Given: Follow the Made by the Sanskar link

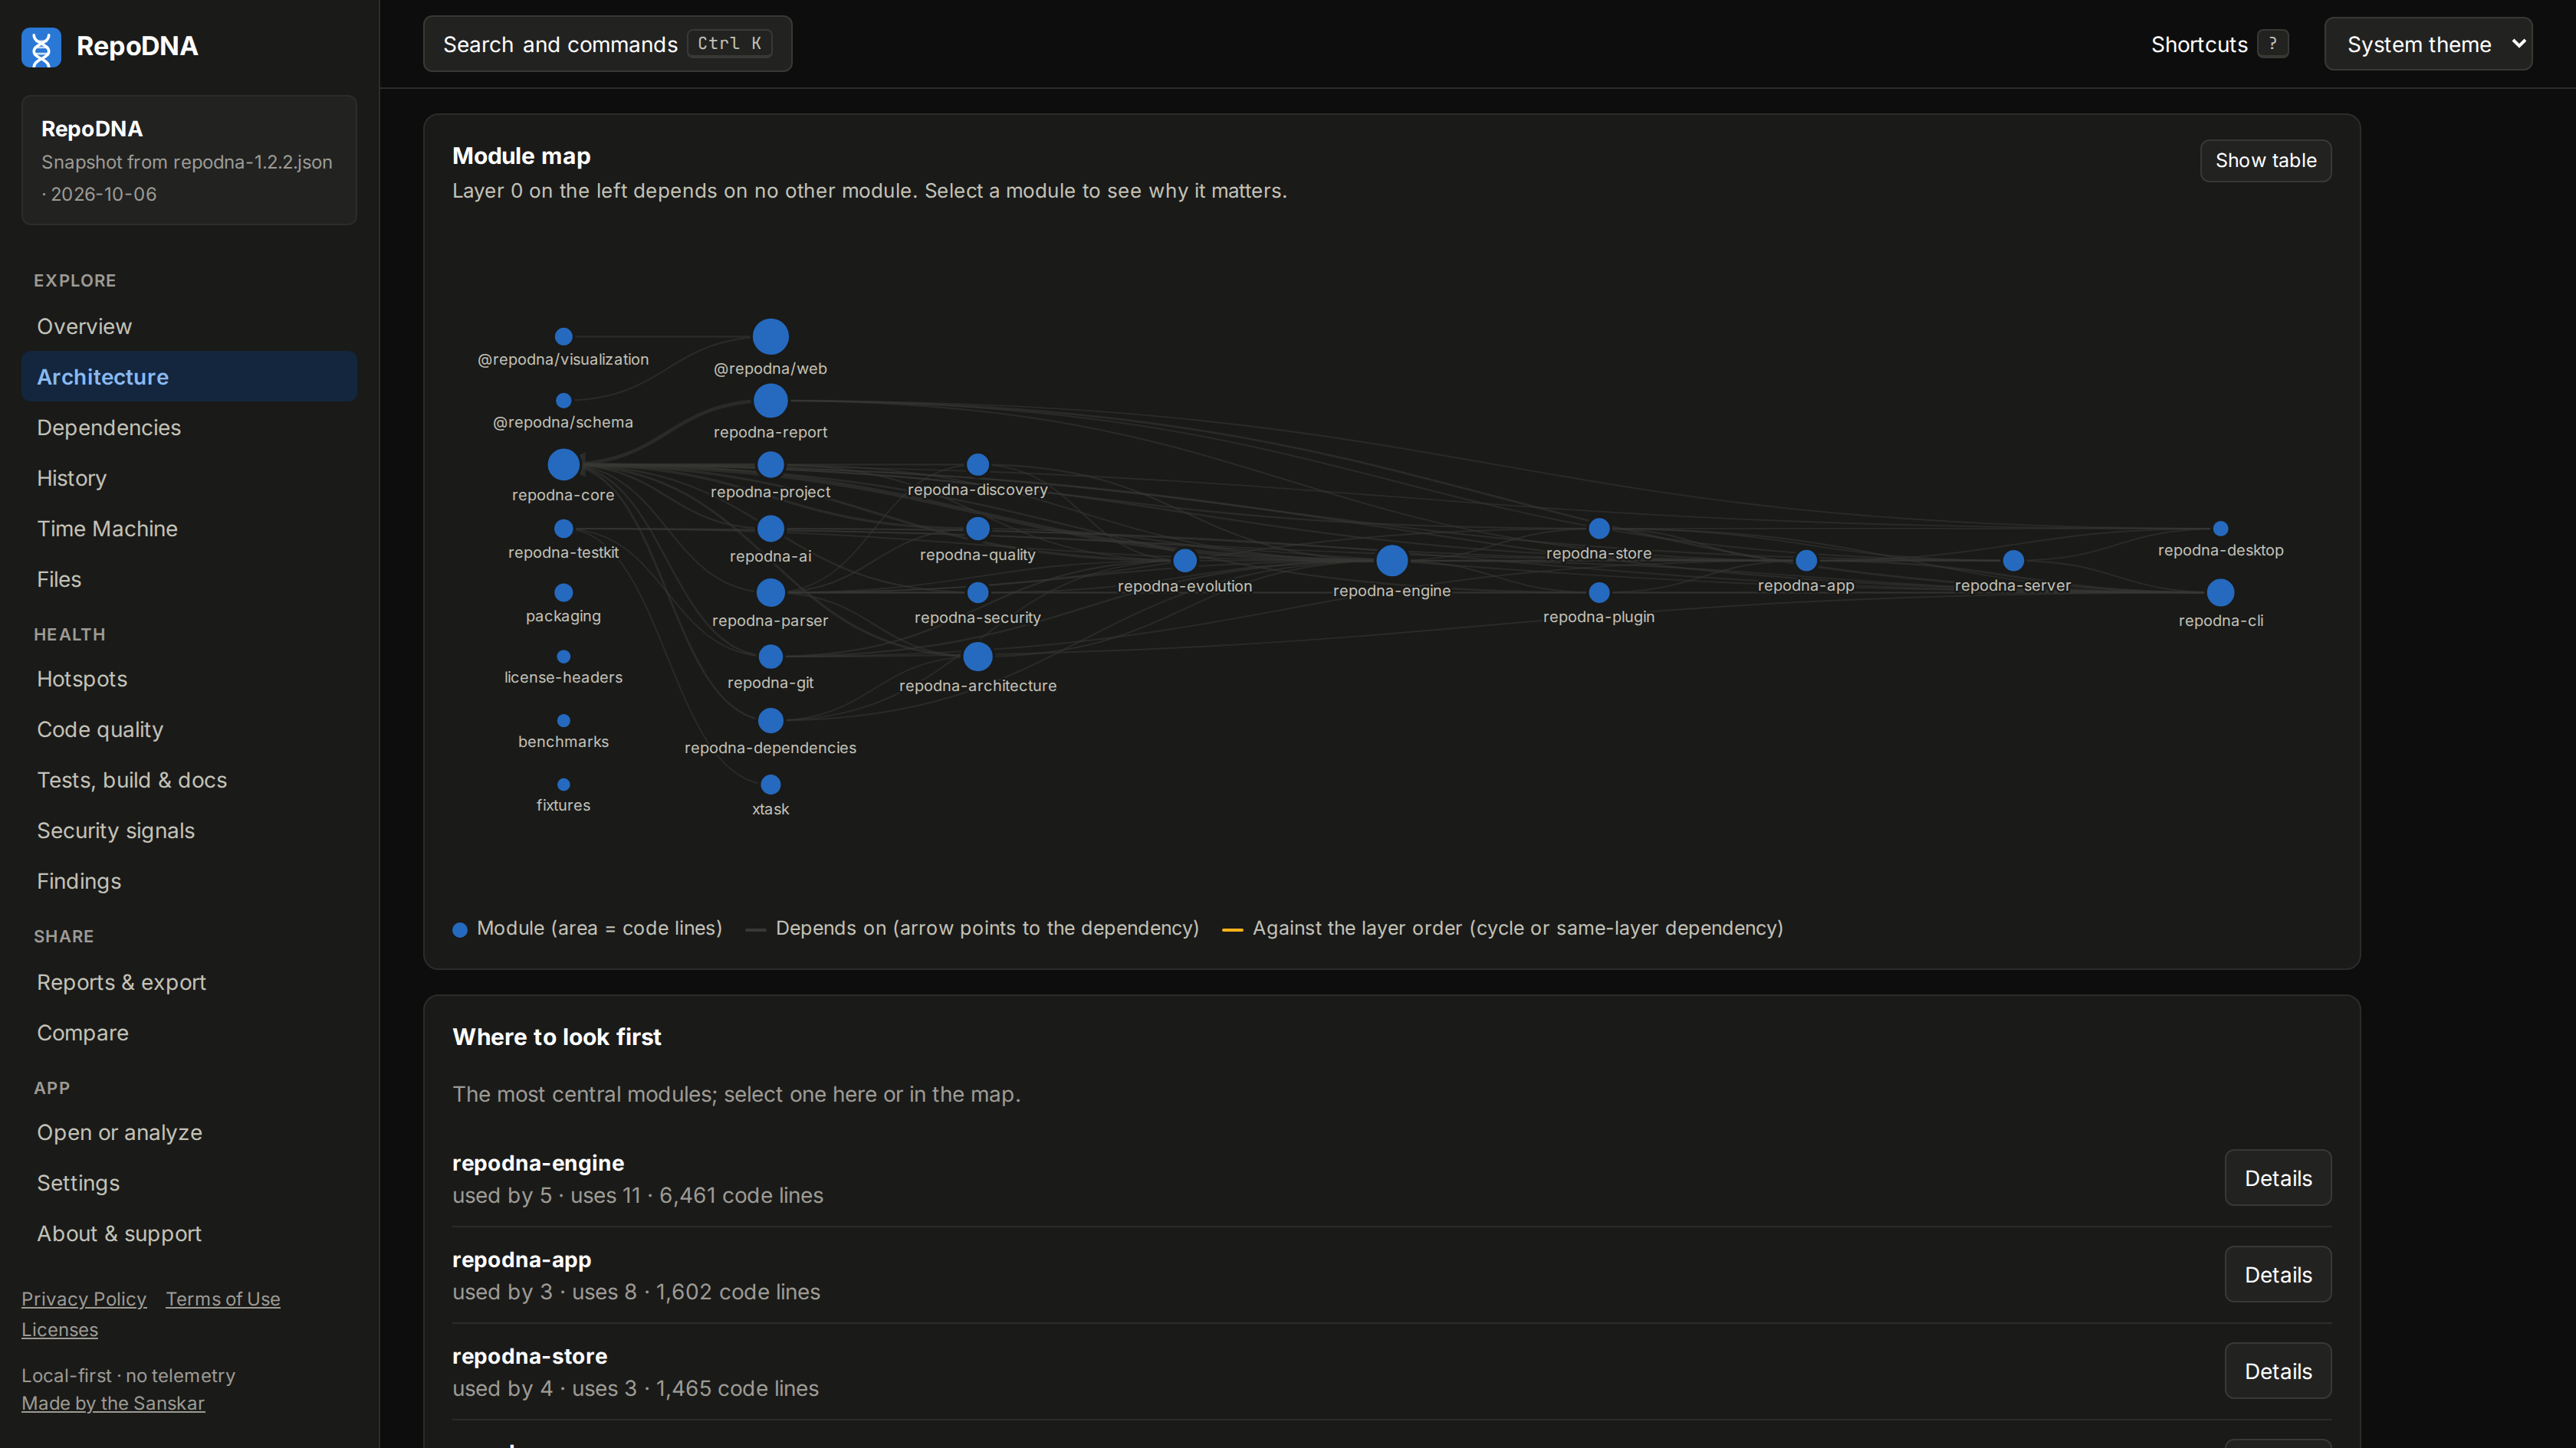Looking at the screenshot, I should [113, 1403].
